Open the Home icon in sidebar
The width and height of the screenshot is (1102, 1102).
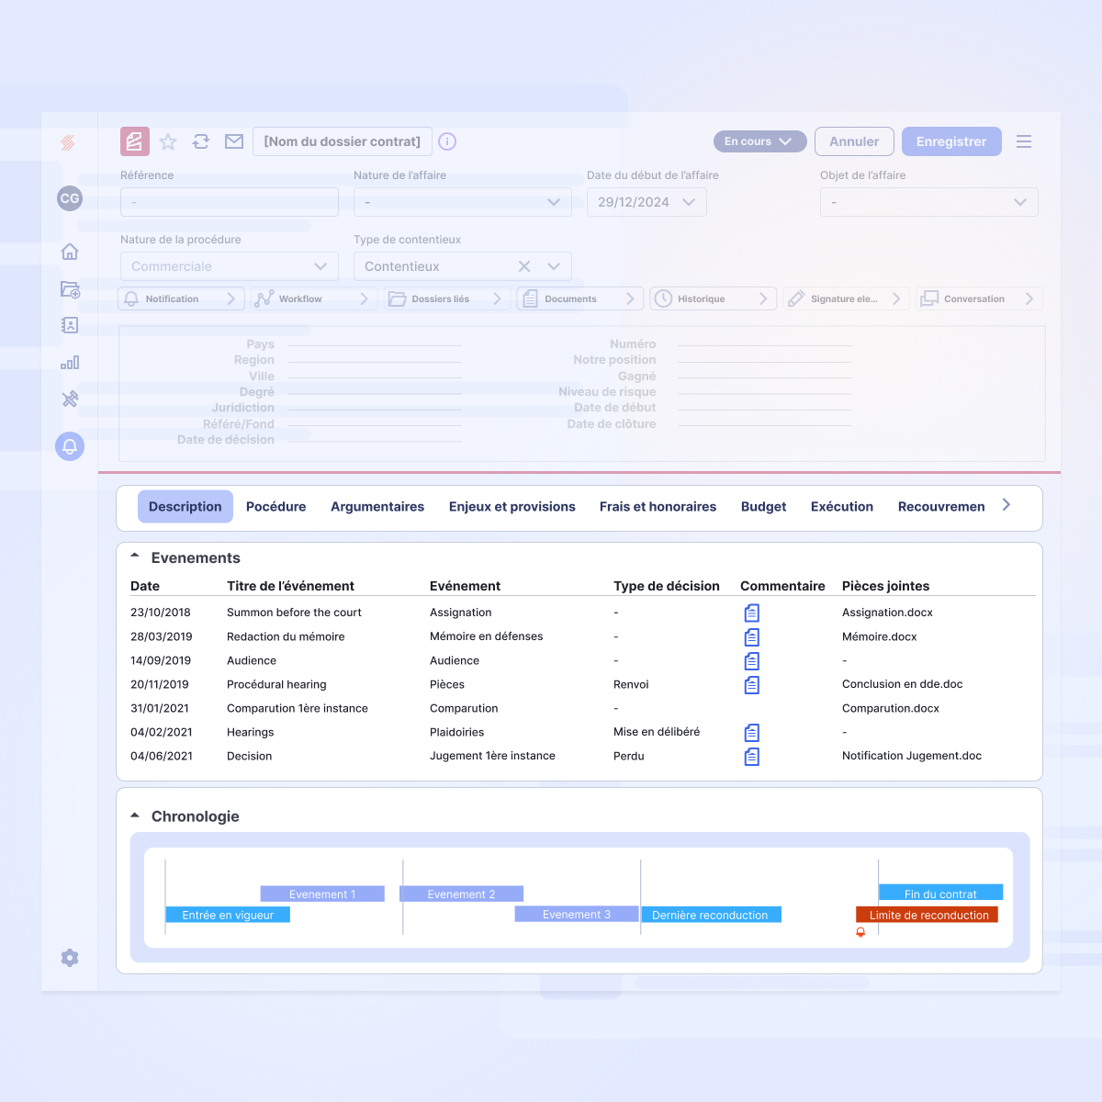70,252
